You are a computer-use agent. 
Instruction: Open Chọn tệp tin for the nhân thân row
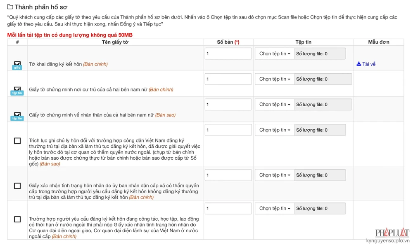coord(275,105)
